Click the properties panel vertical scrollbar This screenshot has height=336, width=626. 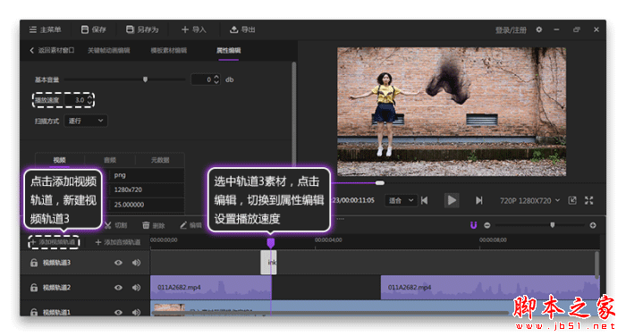pyautogui.click(x=294, y=113)
